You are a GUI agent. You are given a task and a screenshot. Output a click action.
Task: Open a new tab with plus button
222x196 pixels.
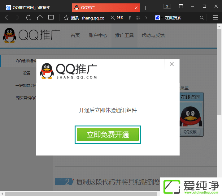click(x=146, y=8)
